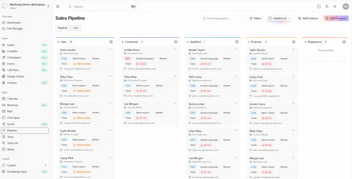
Task: Select Pipeline in the sidebar
Action: click(25, 130)
